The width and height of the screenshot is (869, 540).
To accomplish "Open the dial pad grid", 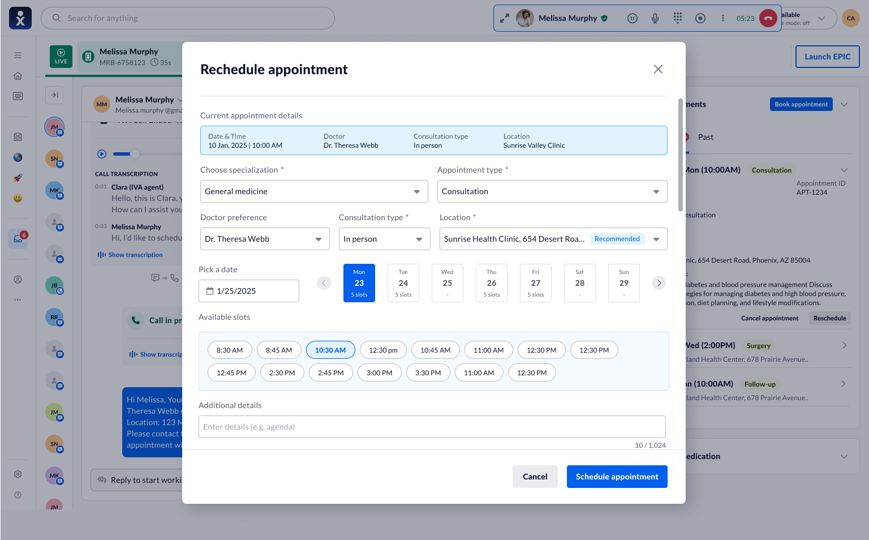I will [678, 18].
